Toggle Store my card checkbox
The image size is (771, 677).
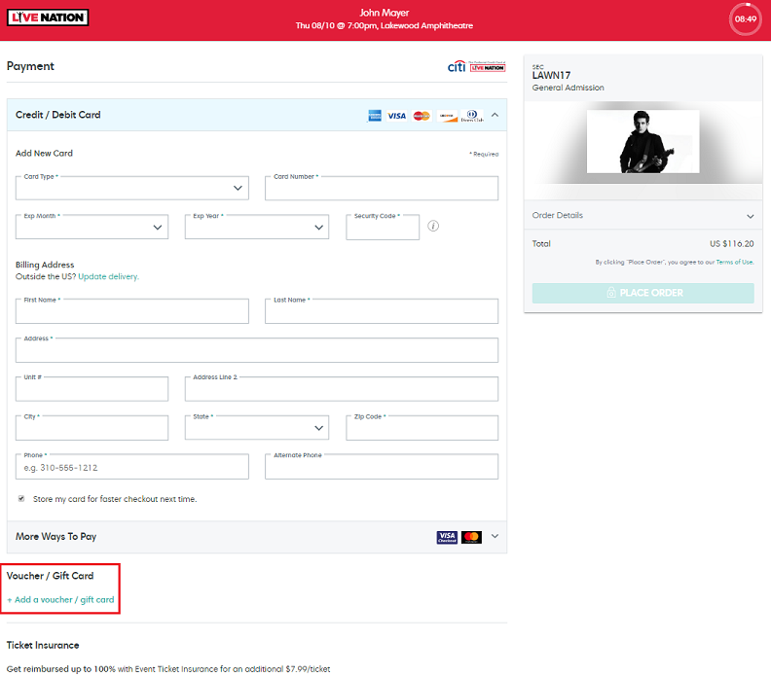click(21, 499)
